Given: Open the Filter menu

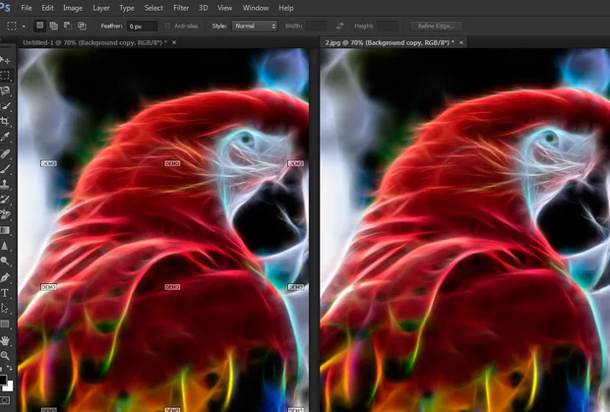Looking at the screenshot, I should click(x=180, y=8).
